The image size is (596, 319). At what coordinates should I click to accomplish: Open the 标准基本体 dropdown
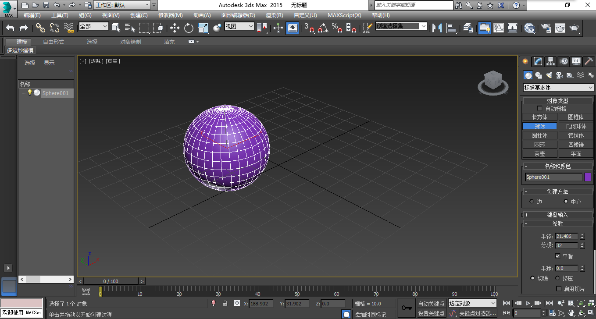click(558, 88)
